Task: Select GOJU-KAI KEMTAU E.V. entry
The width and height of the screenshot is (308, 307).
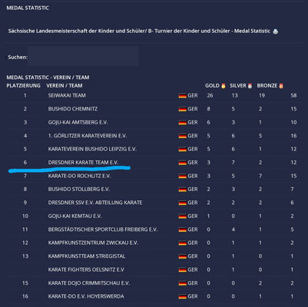Action: click(x=75, y=216)
